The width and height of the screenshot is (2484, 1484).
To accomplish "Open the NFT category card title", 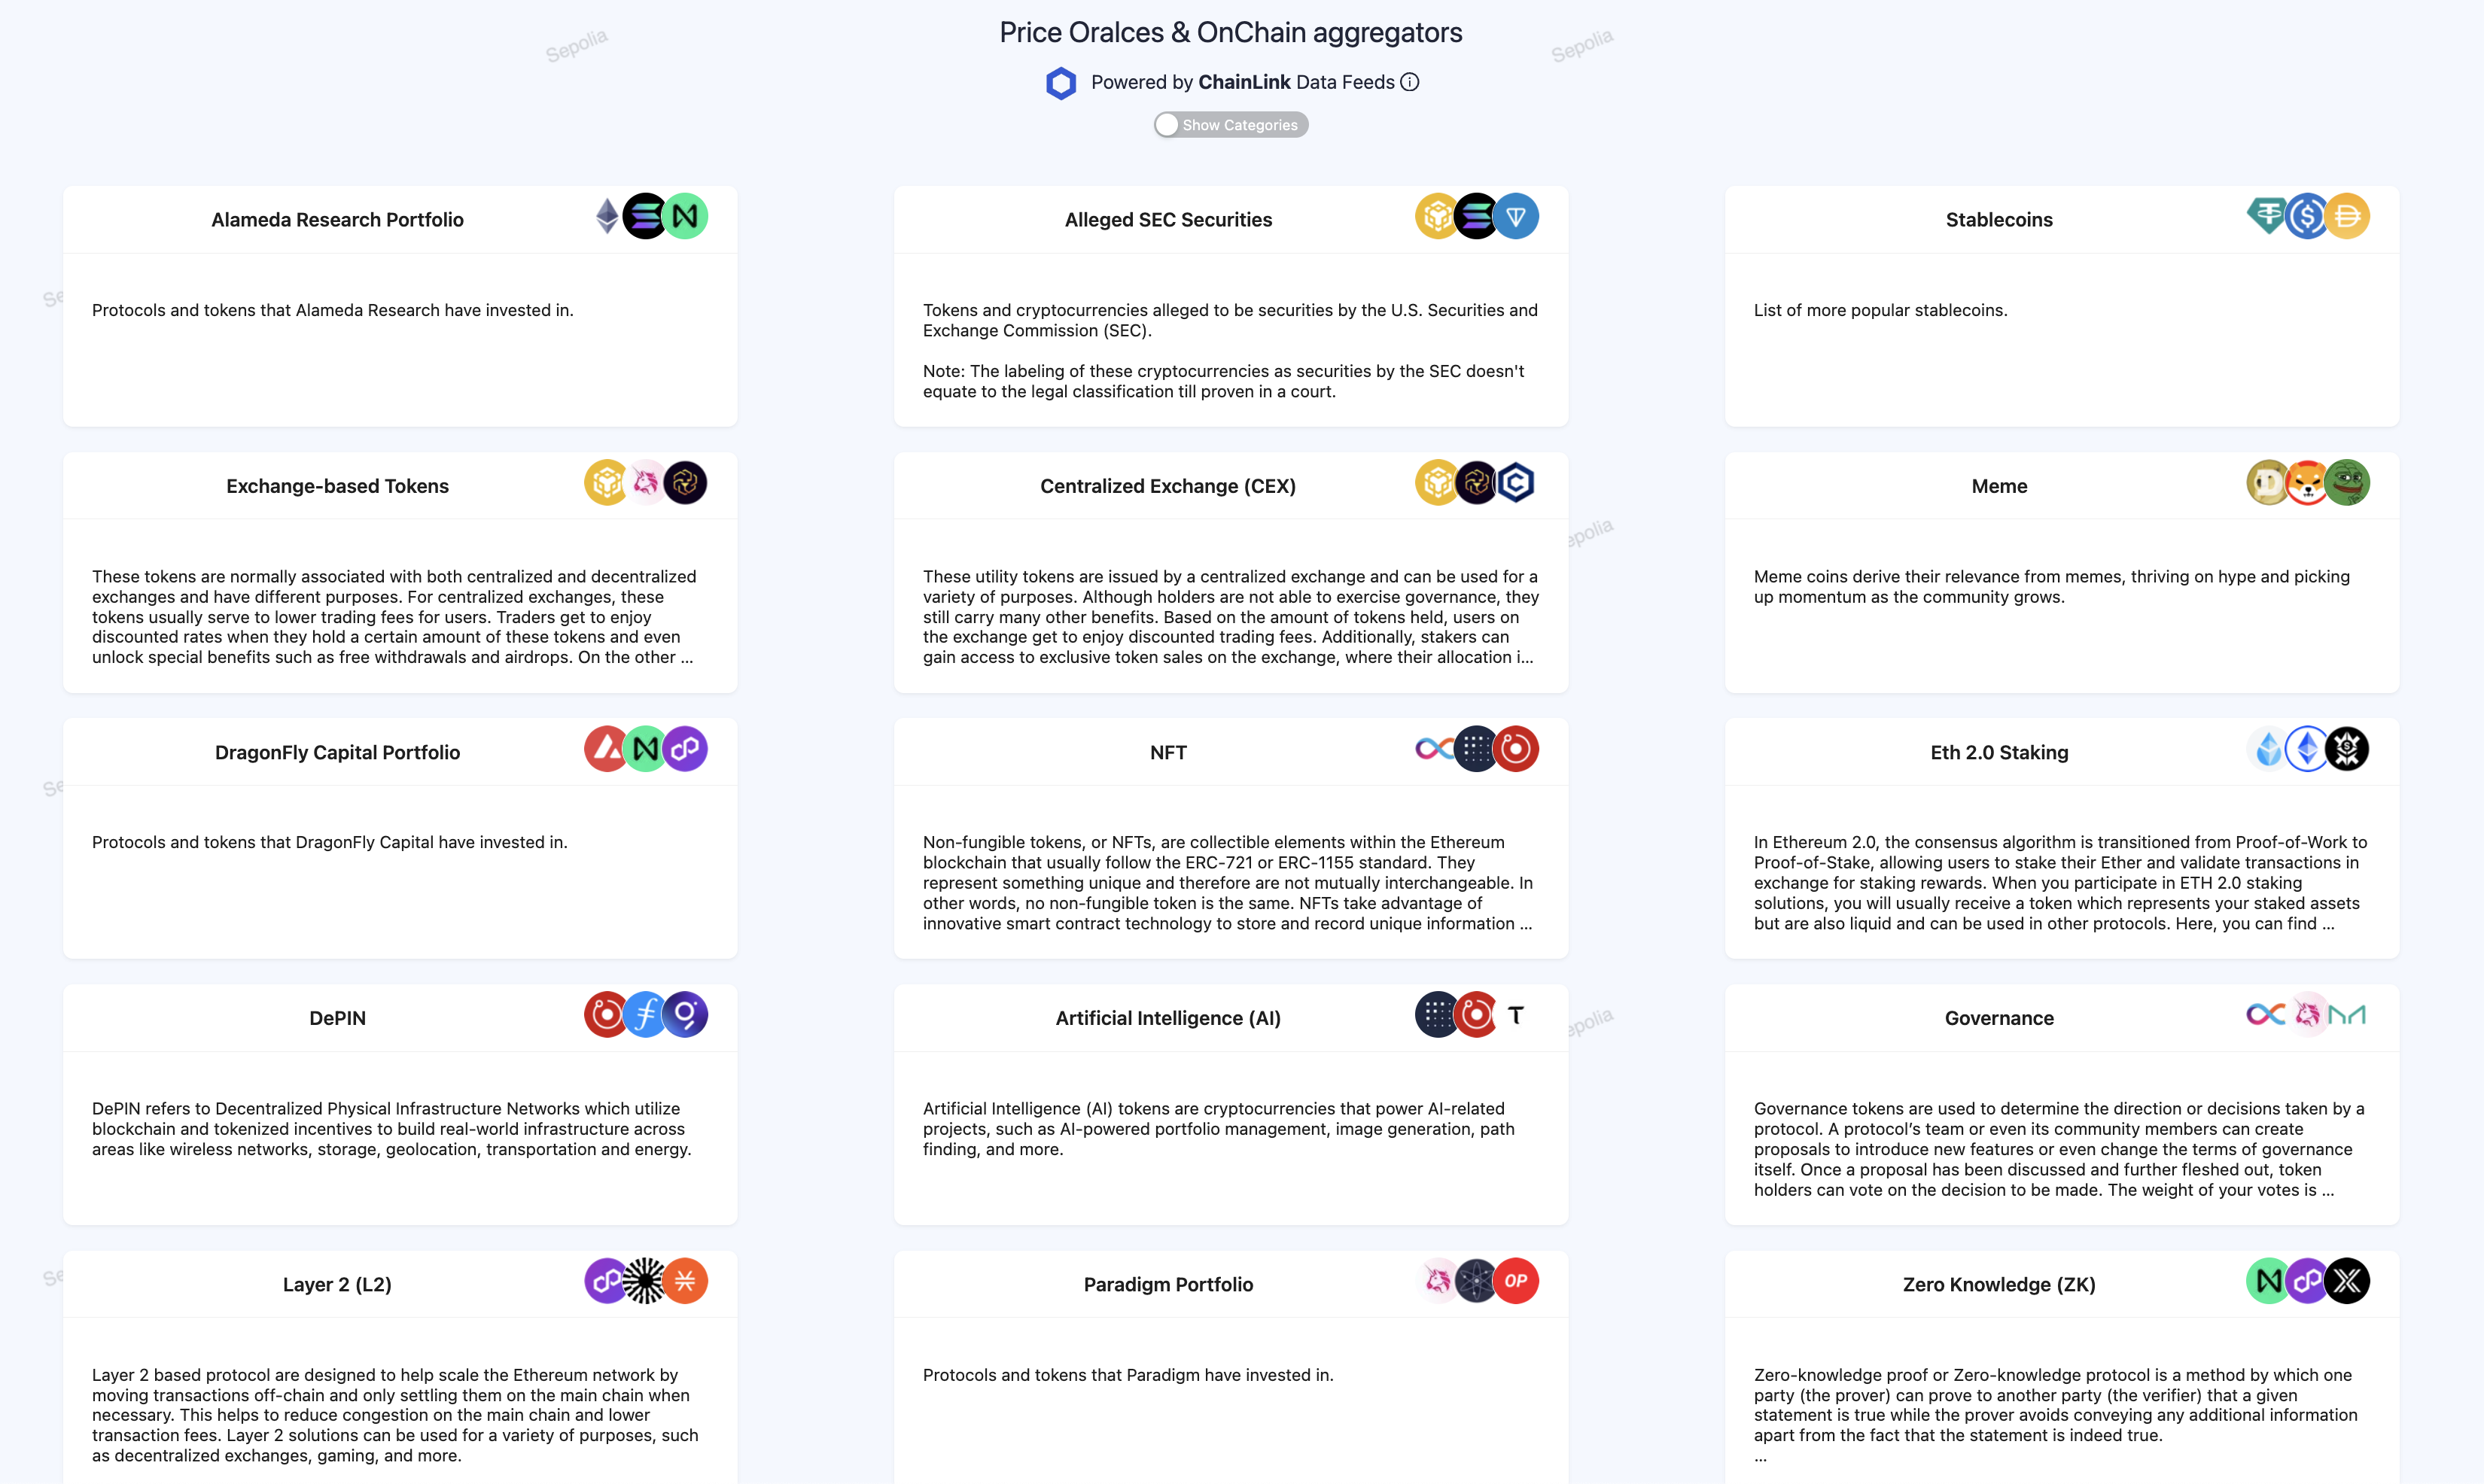I will [x=1168, y=752].
